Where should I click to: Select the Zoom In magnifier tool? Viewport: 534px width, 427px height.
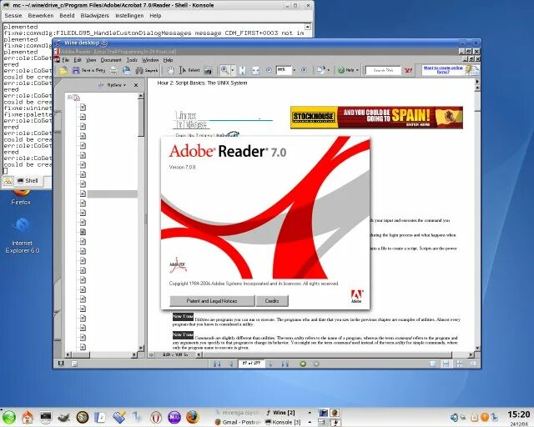point(224,70)
